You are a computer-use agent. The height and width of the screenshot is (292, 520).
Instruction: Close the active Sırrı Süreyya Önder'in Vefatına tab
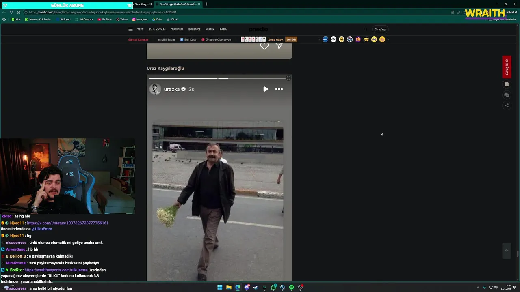pyautogui.click(x=199, y=4)
